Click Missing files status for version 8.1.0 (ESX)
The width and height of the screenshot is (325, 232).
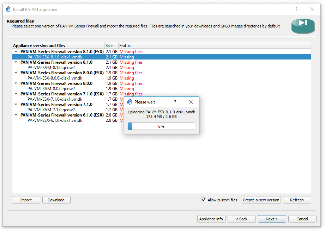[131, 51]
